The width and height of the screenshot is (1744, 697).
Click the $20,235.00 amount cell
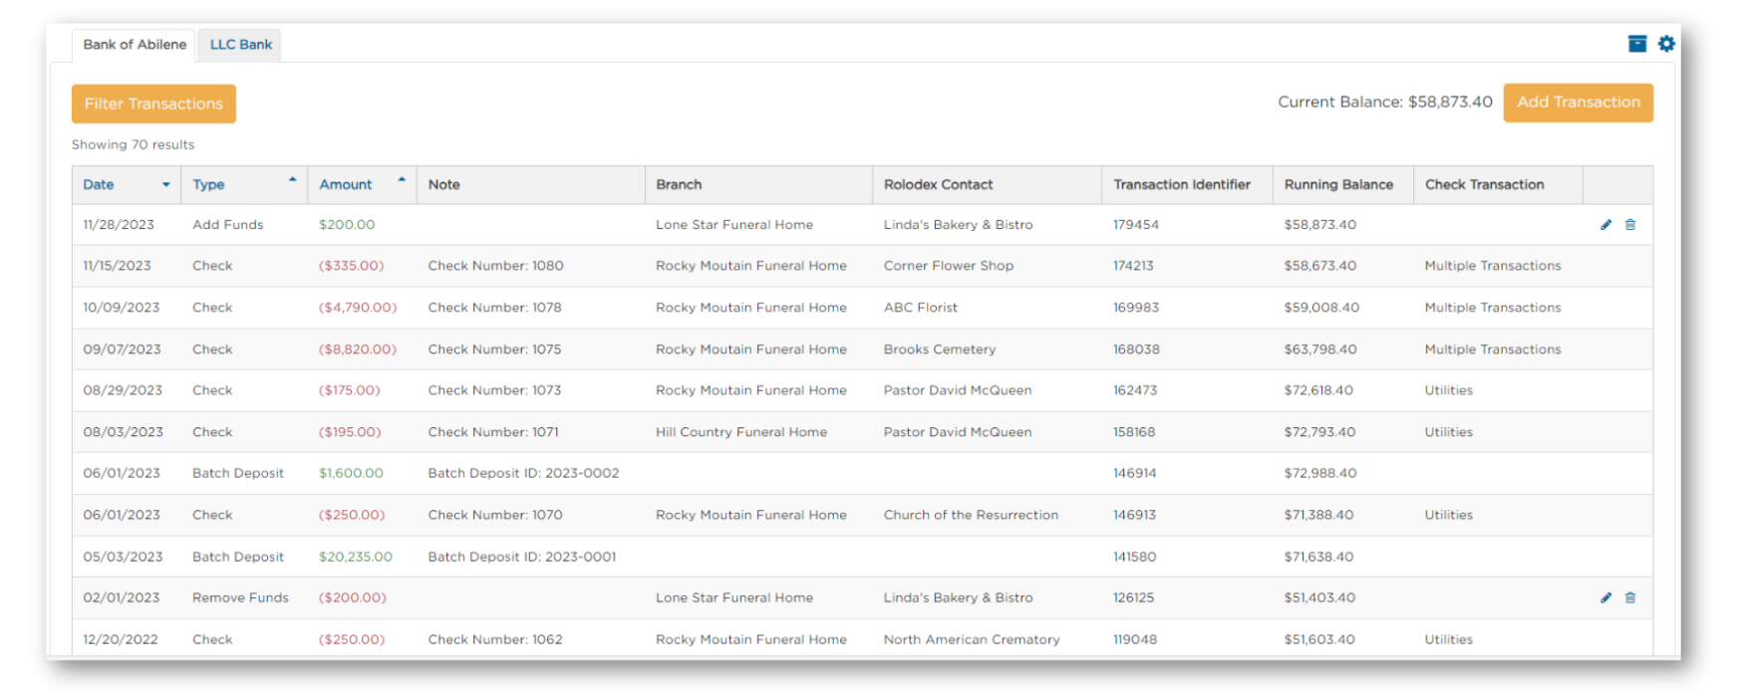point(356,557)
